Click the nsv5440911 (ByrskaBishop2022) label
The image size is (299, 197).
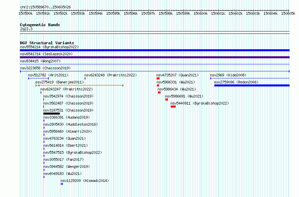(x=200, y=103)
